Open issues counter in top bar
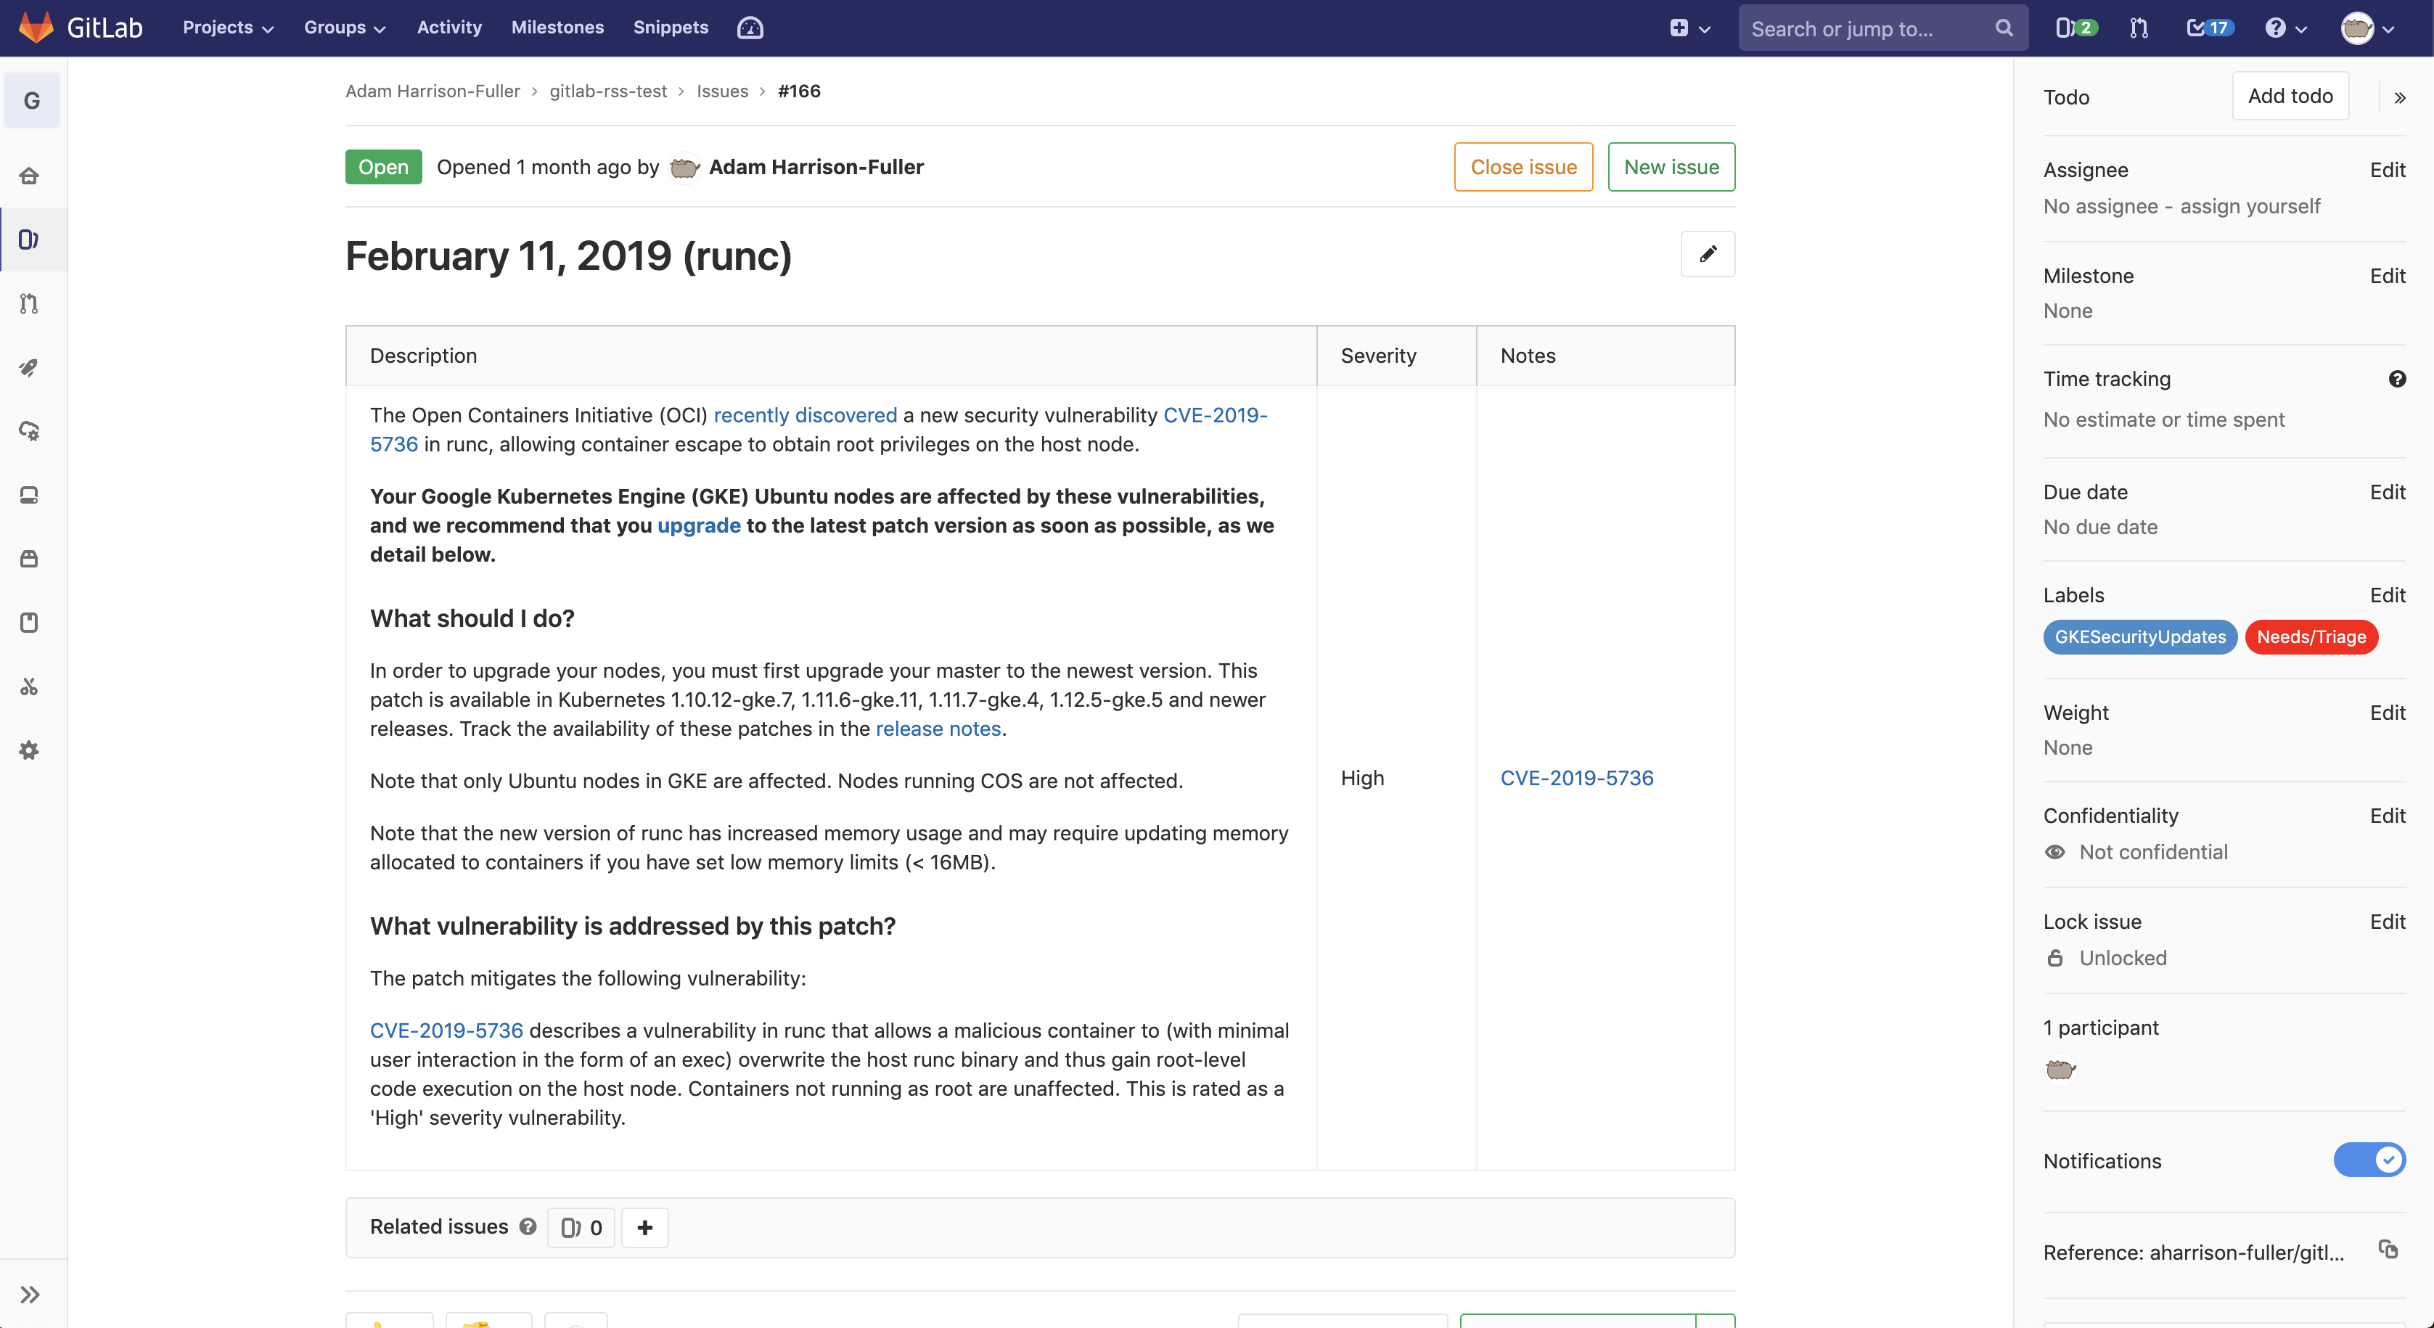Viewport: 2434px width, 1328px height. point(2076,28)
